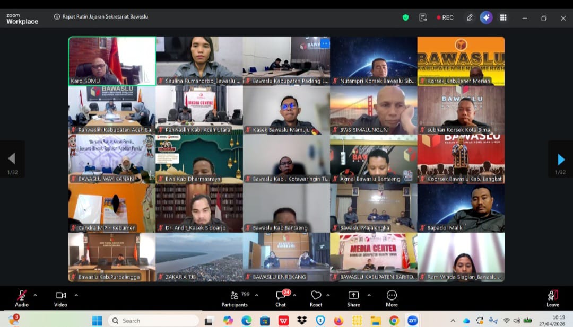Image resolution: width=573 pixels, height=327 pixels.
Task: Select the subhan Korsek Kota Bima tile
Action: pyautogui.click(x=461, y=110)
